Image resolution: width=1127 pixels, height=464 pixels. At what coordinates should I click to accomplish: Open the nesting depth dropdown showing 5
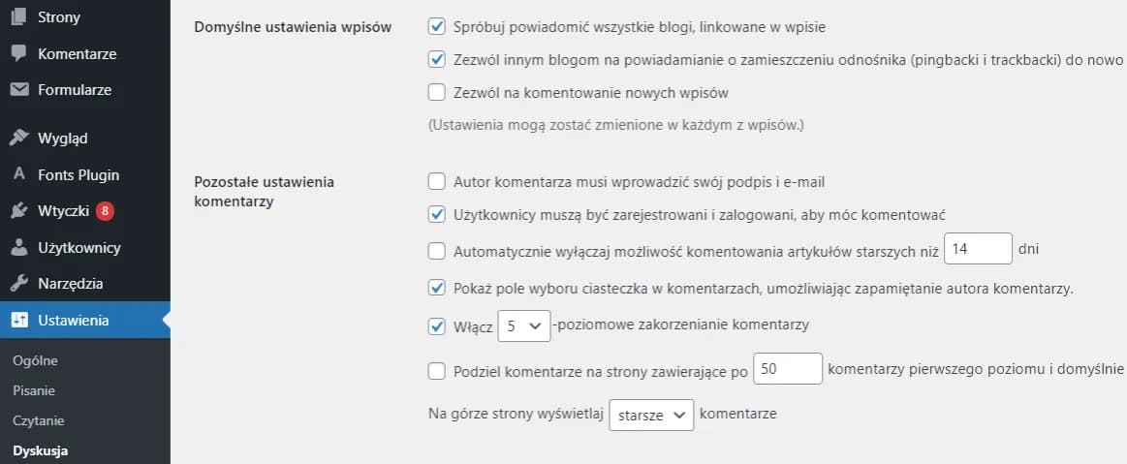523,325
